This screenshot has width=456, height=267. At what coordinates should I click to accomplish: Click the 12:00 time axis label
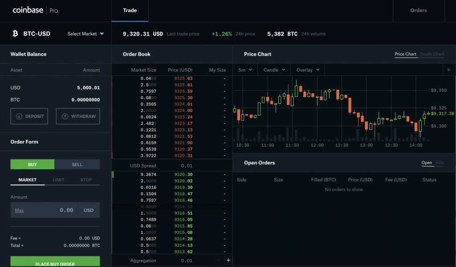pos(317,145)
